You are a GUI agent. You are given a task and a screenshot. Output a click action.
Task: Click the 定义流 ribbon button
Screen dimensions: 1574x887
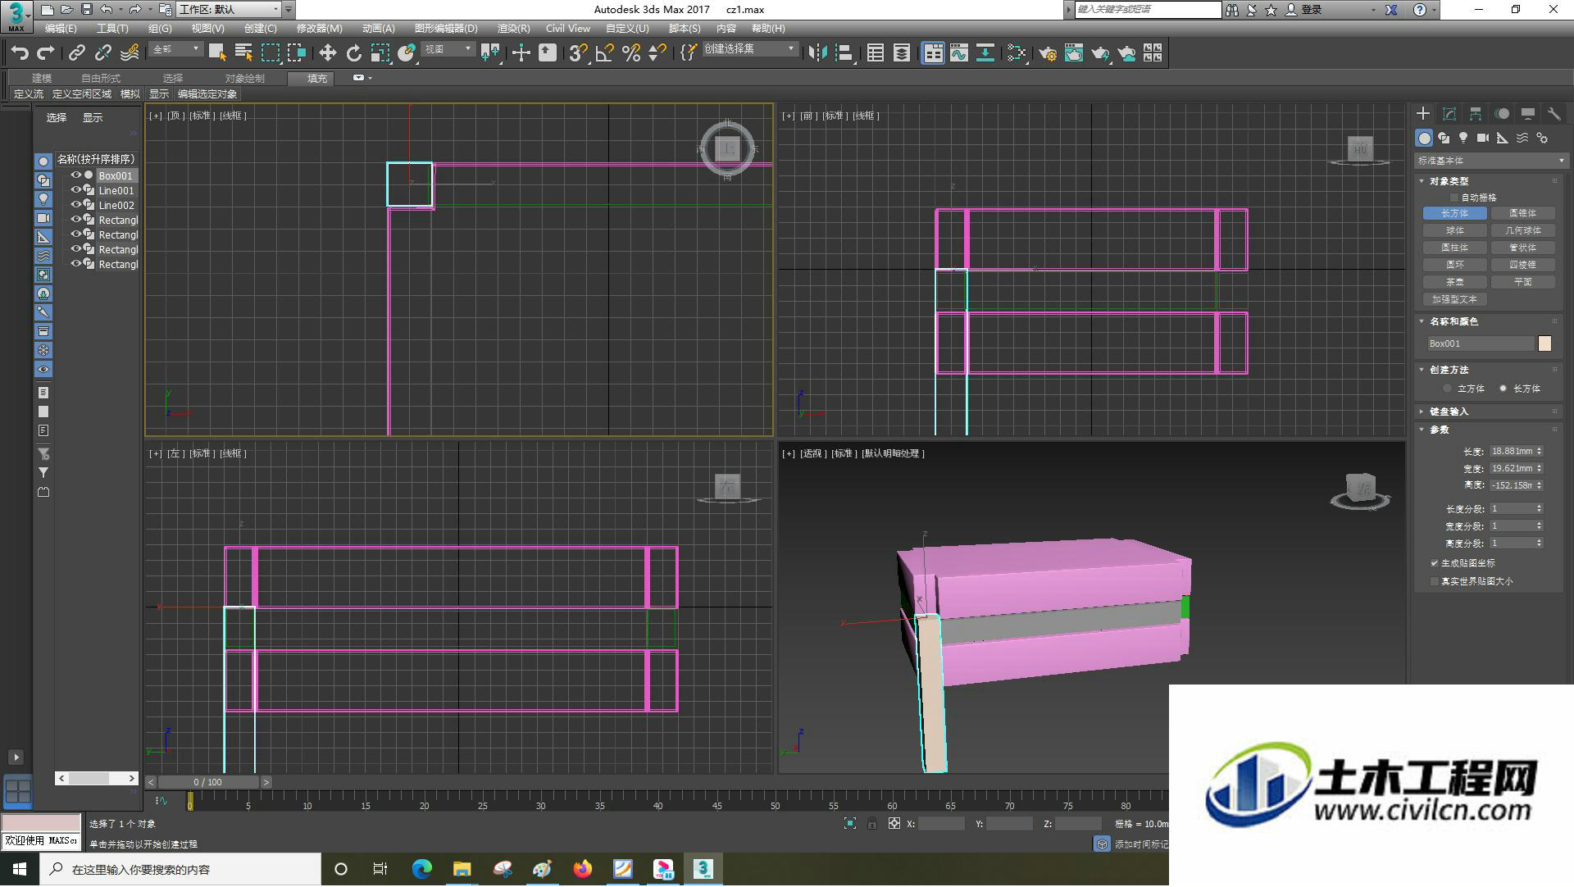pos(29,94)
